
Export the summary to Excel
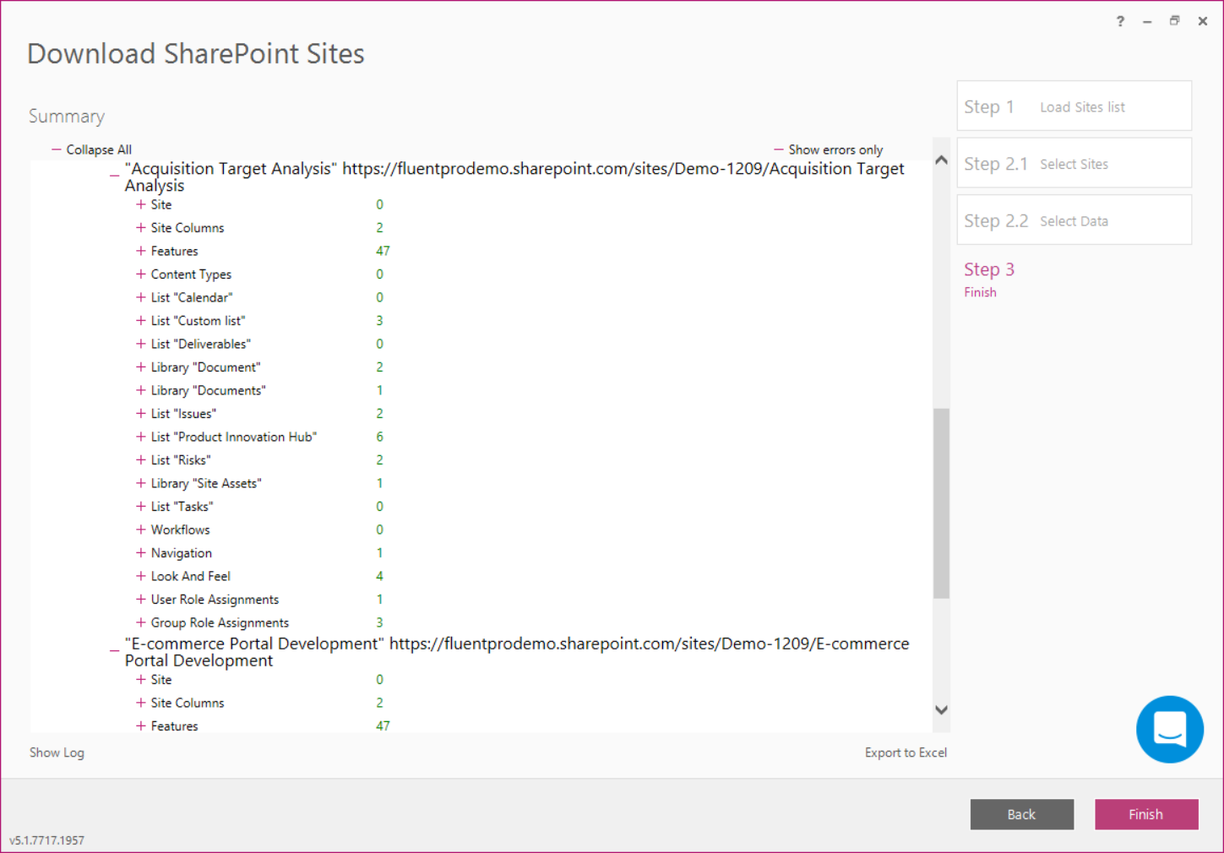point(905,752)
